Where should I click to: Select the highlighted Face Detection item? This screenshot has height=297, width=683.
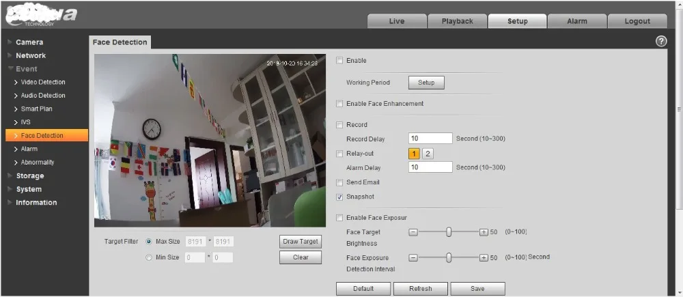coord(47,135)
